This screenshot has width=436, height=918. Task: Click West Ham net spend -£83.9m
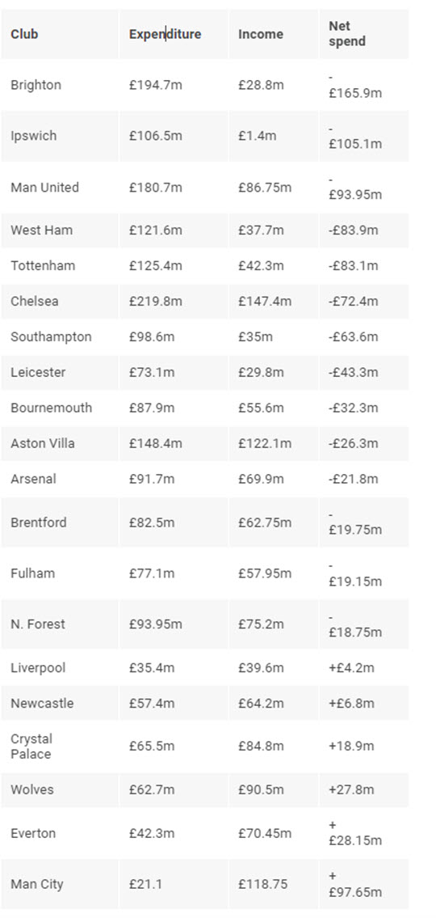tap(353, 230)
